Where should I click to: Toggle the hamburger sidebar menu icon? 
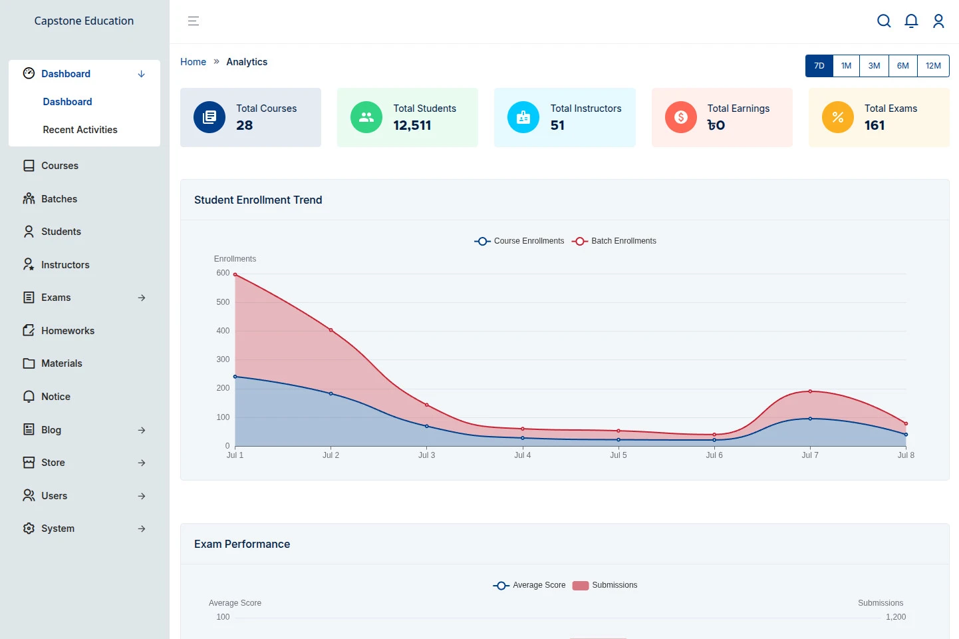(x=194, y=21)
